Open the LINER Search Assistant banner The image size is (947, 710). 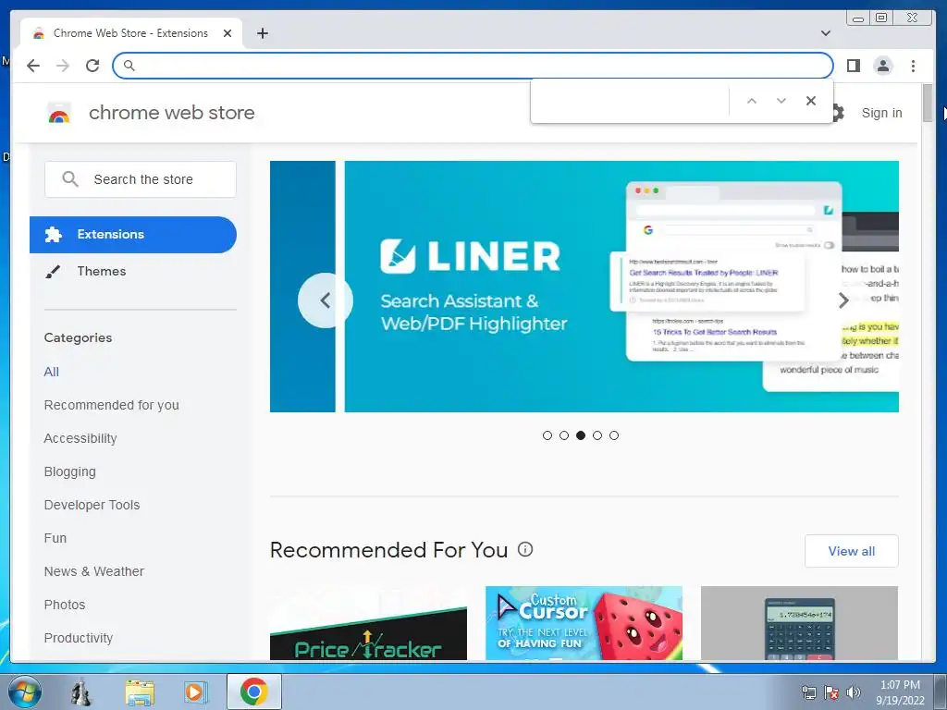(x=621, y=287)
